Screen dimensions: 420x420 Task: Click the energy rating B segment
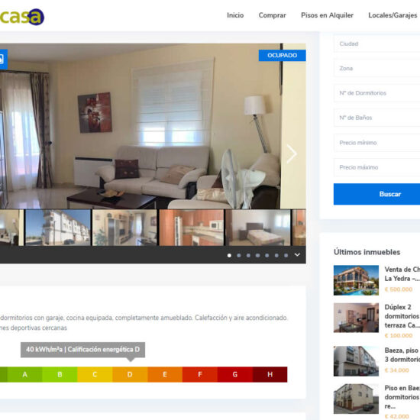pyautogui.click(x=60, y=374)
